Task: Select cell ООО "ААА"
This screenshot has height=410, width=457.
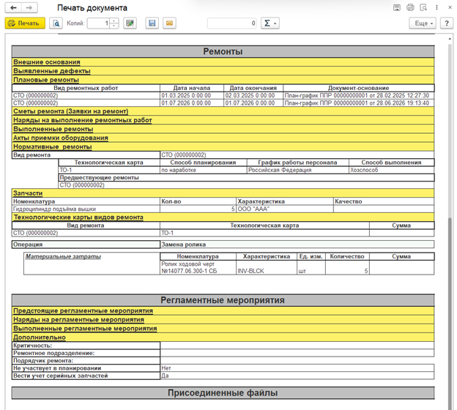Action: tap(285, 209)
